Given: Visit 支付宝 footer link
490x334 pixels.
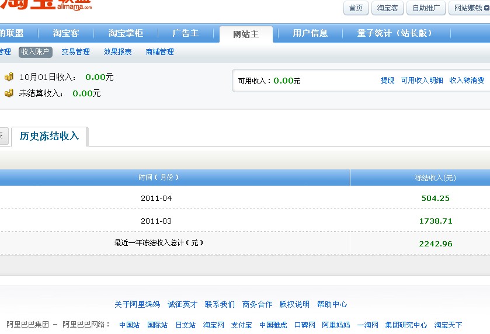Looking at the screenshot, I should pyautogui.click(x=242, y=325).
